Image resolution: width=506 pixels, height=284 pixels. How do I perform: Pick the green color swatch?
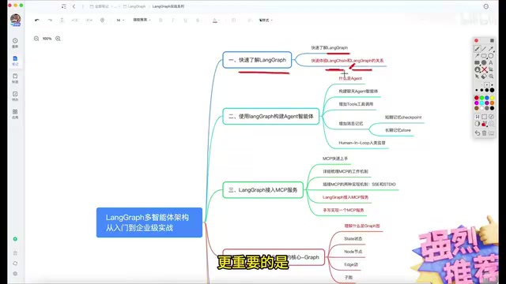click(481, 98)
